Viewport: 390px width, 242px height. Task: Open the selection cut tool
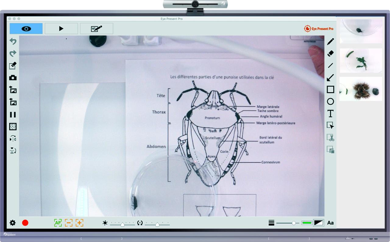click(x=330, y=138)
